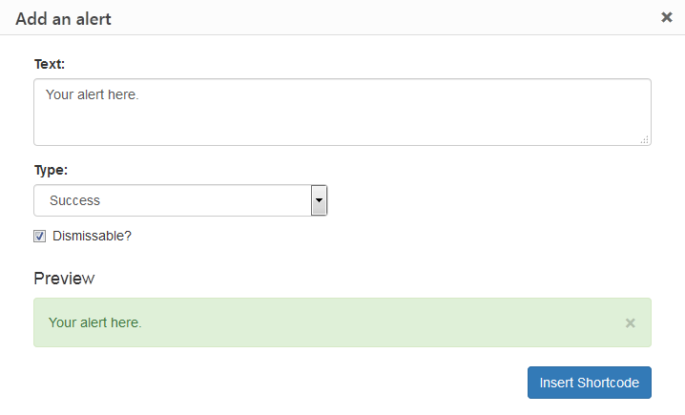Dismiss the green preview alert with its x
The height and width of the screenshot is (415, 685).
pyautogui.click(x=630, y=322)
